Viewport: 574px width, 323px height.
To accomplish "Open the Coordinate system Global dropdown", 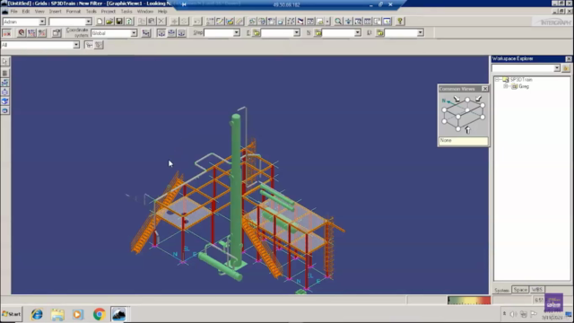I will (x=134, y=33).
